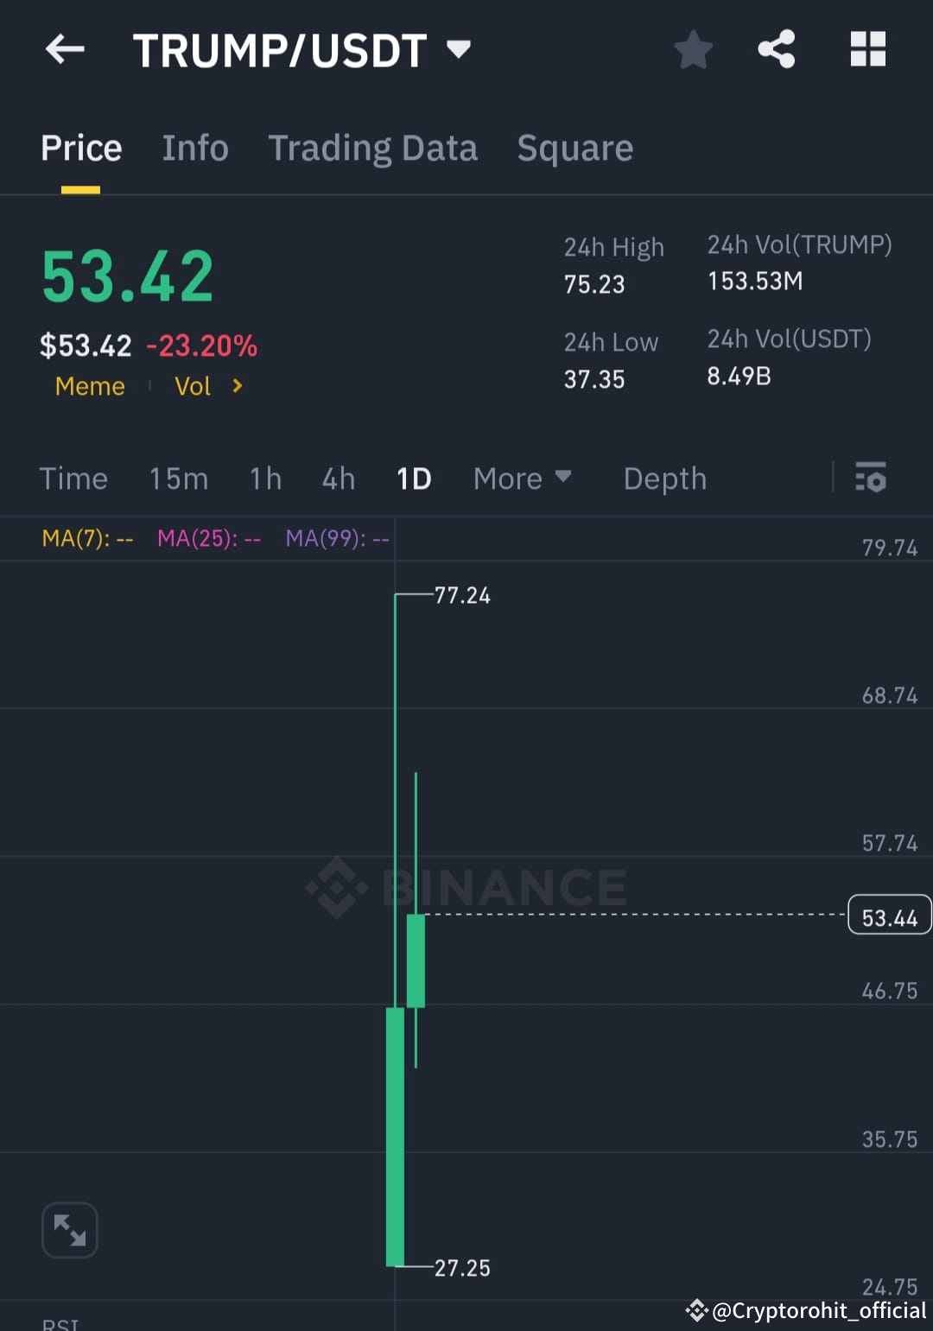Viewport: 933px width, 1331px height.
Task: Switch to the Price tab
Action: click(81, 149)
